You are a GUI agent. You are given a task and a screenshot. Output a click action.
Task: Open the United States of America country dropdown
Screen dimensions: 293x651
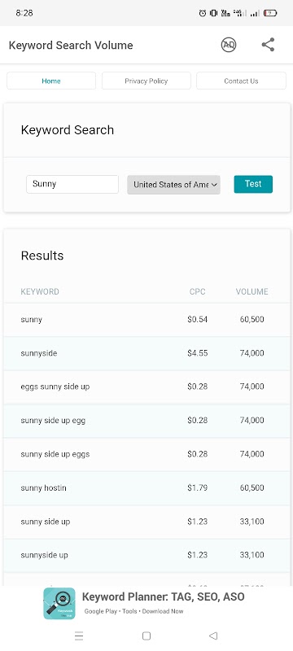[174, 185]
